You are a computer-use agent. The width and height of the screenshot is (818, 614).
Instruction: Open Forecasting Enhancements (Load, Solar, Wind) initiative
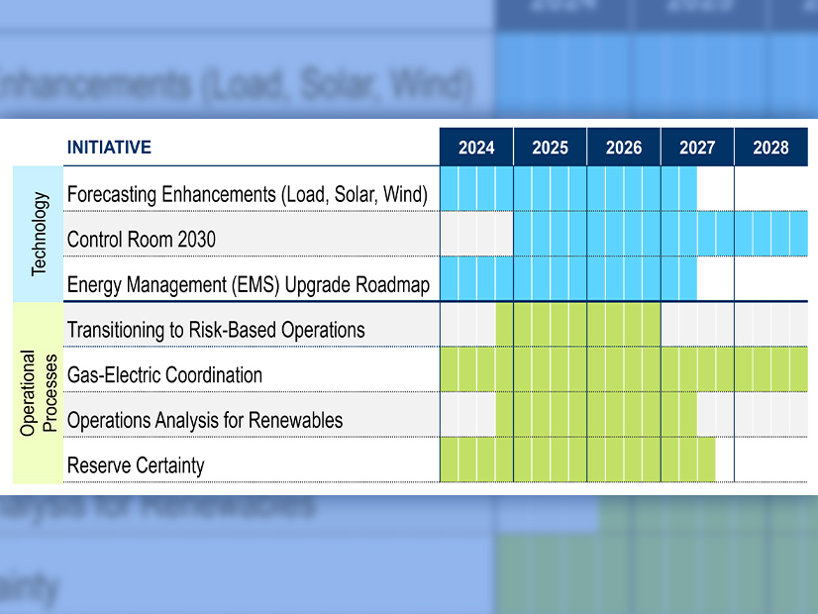[x=247, y=194]
